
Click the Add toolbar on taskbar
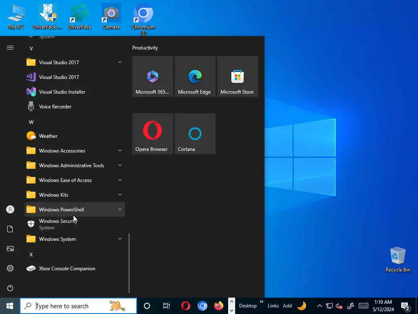click(x=287, y=306)
